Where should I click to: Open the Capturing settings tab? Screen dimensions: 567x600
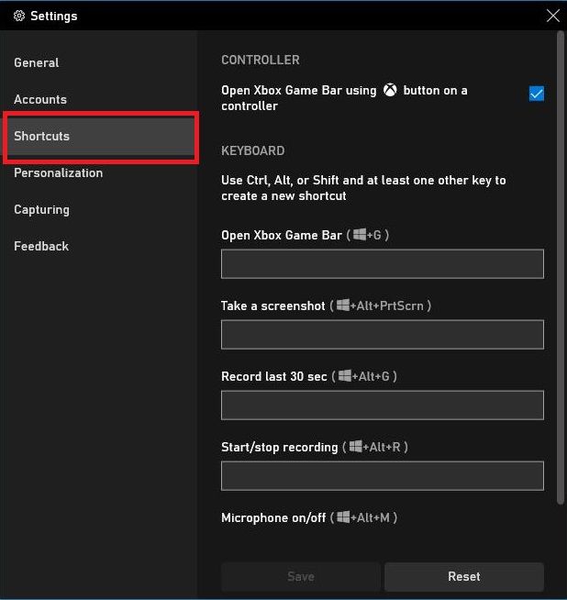click(x=41, y=209)
